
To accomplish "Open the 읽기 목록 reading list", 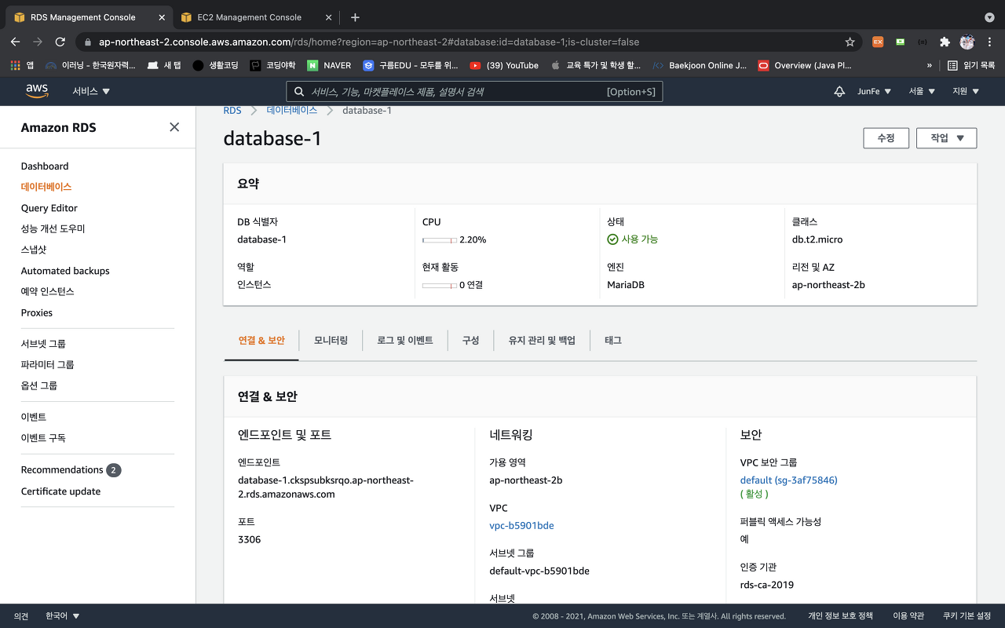I will click(971, 66).
